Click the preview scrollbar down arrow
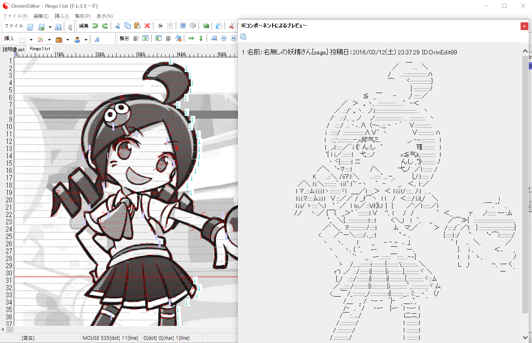 pos(525,337)
